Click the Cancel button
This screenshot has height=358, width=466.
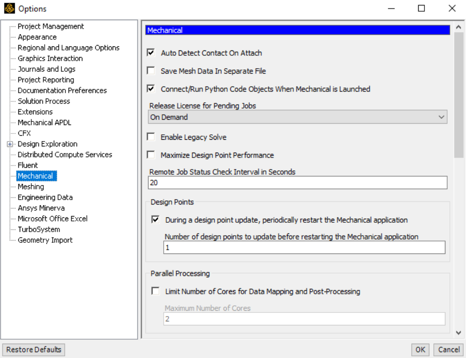point(449,350)
